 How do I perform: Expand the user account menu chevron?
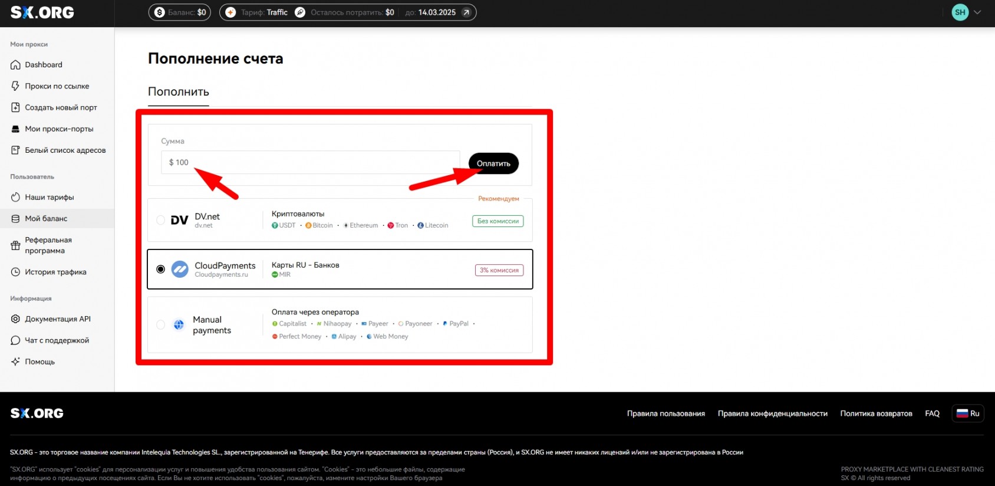point(977,12)
